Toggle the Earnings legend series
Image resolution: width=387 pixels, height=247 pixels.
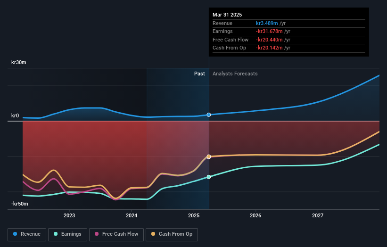67,234
